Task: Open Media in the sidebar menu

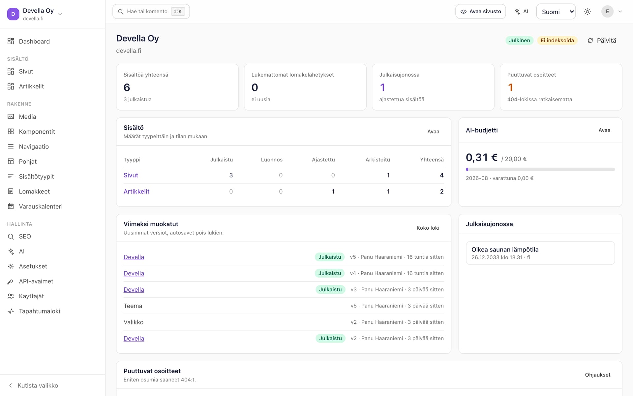Action: (53, 116)
